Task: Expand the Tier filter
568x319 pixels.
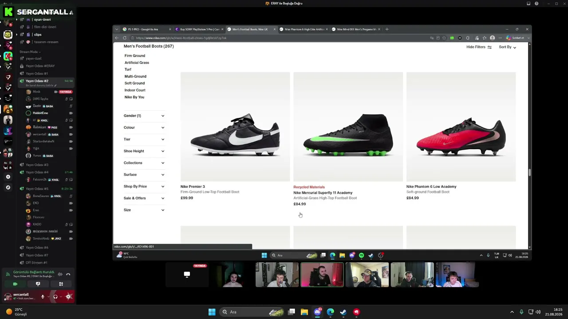Action: coord(144,139)
